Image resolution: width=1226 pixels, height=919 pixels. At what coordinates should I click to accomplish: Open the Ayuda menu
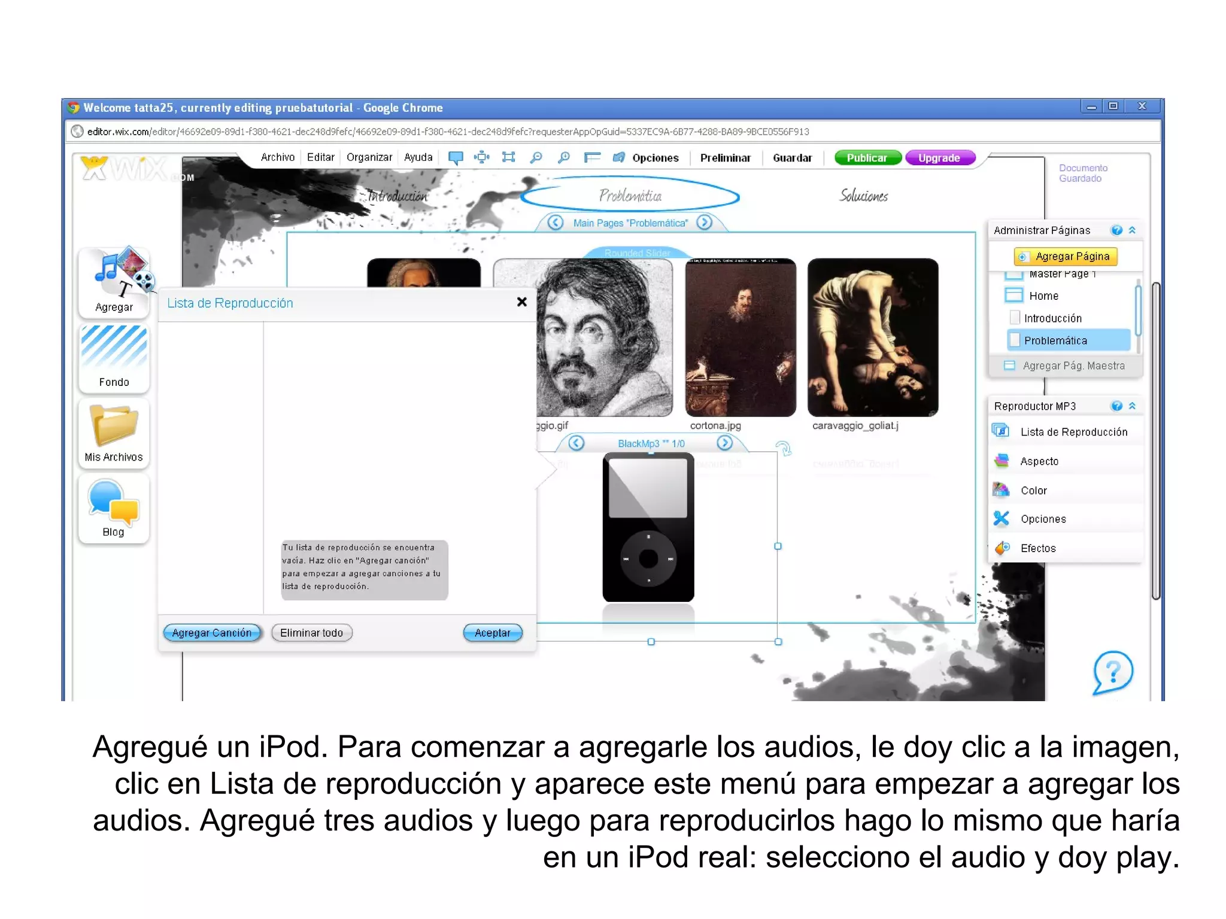point(418,157)
